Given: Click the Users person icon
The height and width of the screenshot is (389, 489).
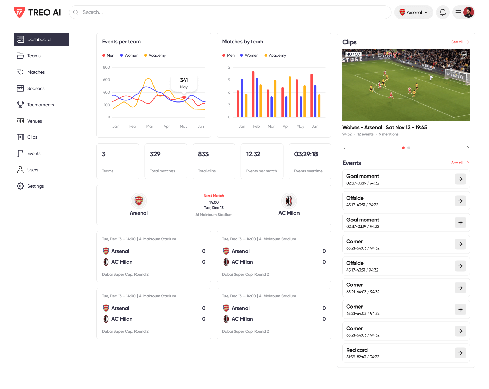Looking at the screenshot, I should 20,170.
